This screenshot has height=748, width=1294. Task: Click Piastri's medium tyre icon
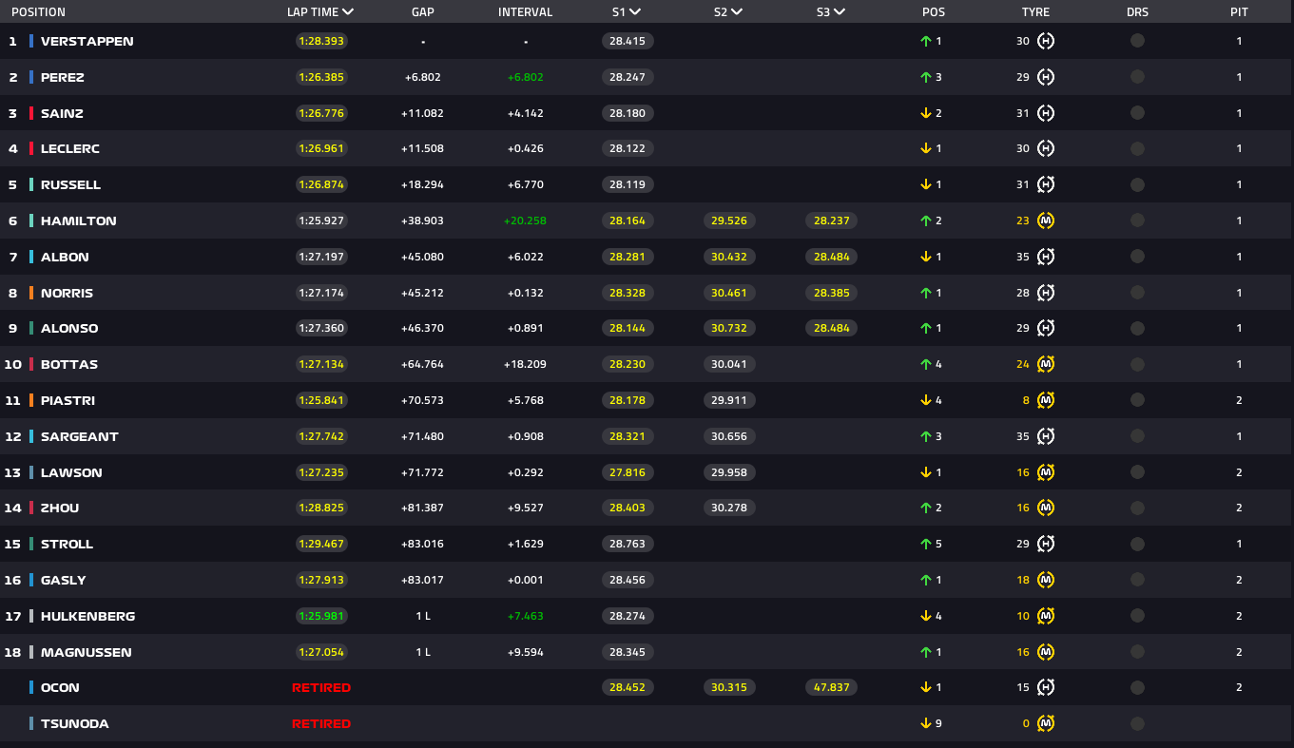pyautogui.click(x=1046, y=400)
